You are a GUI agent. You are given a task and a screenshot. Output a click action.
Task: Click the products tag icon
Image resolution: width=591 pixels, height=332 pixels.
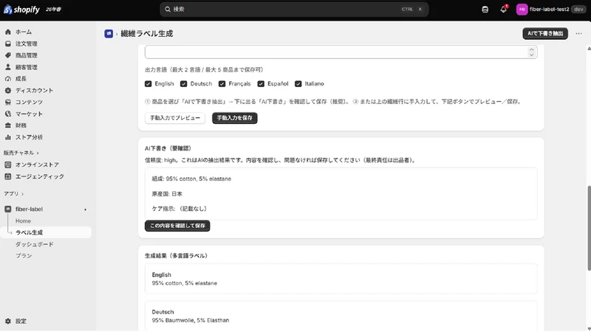click(8, 55)
